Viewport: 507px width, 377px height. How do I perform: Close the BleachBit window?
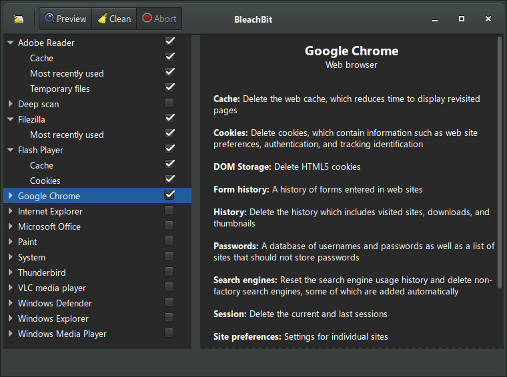tap(488, 19)
